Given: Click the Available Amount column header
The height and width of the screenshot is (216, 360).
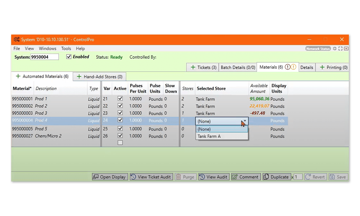Looking at the screenshot, I should click(x=259, y=88).
